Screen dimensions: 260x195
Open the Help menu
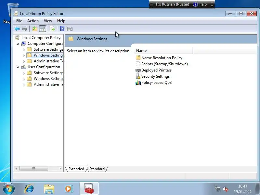coord(61,21)
